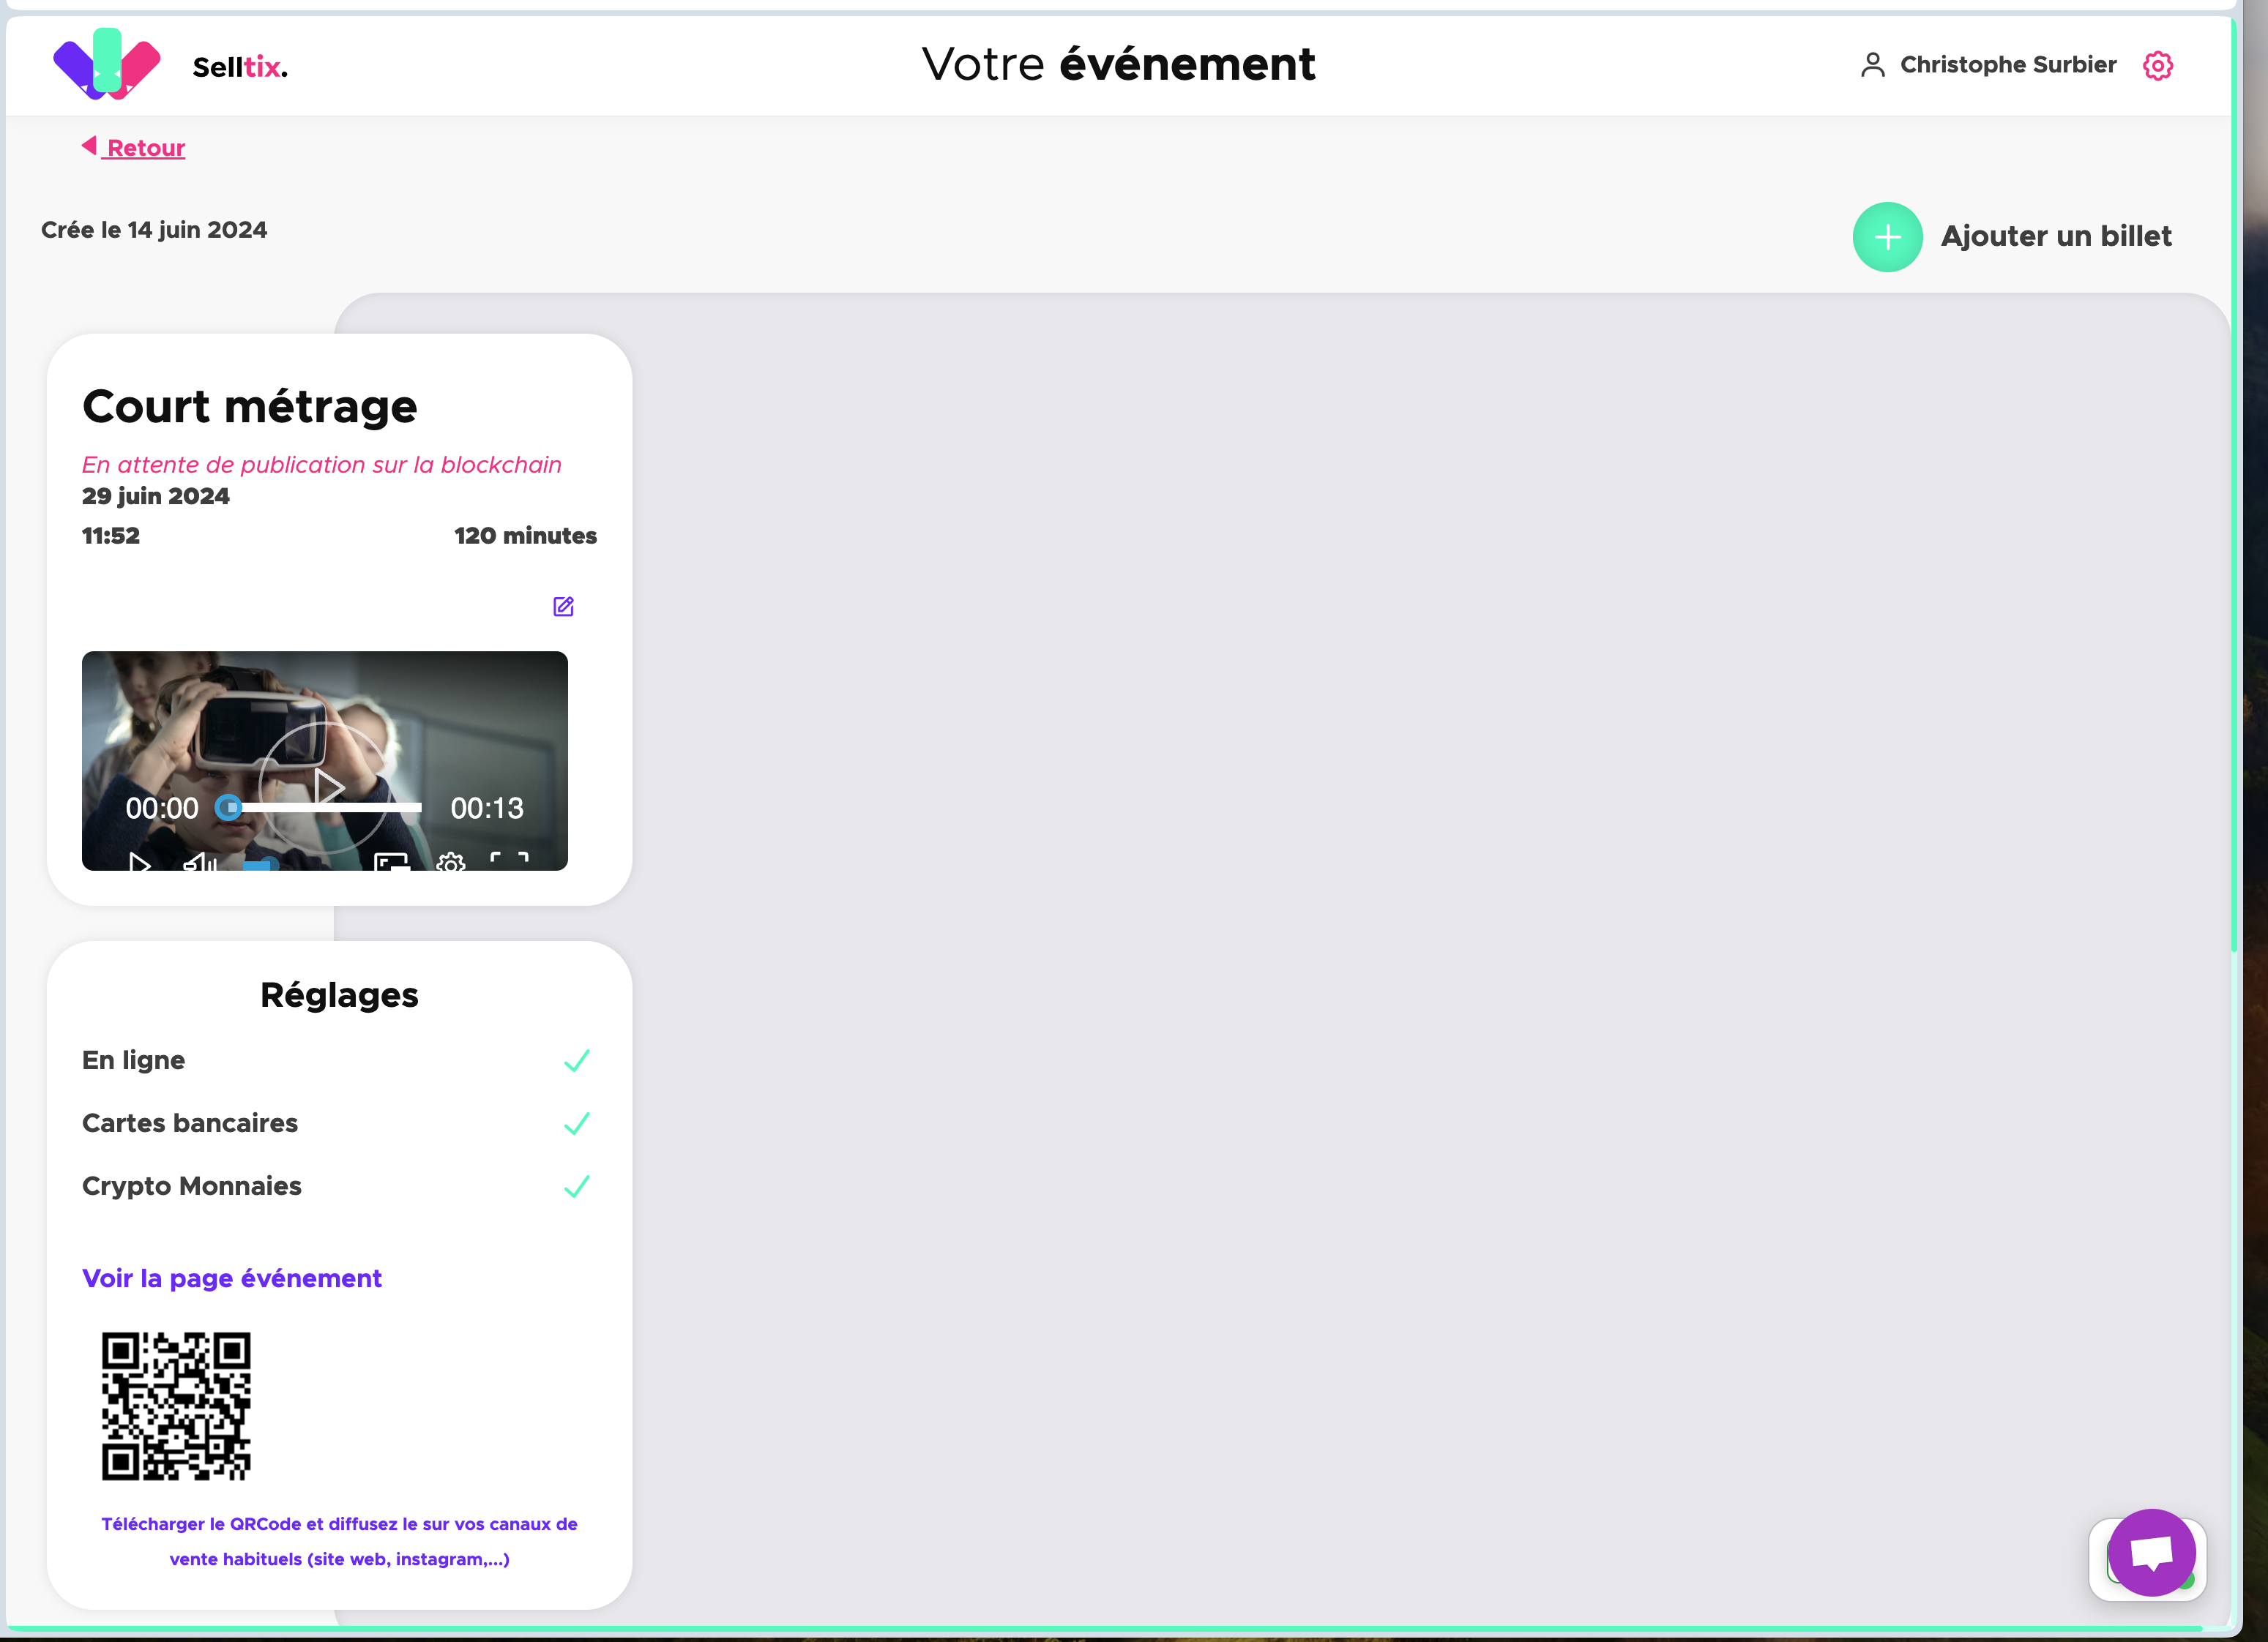This screenshot has width=2268, height=1642.
Task: Click the user profile icon
Action: tap(1872, 66)
